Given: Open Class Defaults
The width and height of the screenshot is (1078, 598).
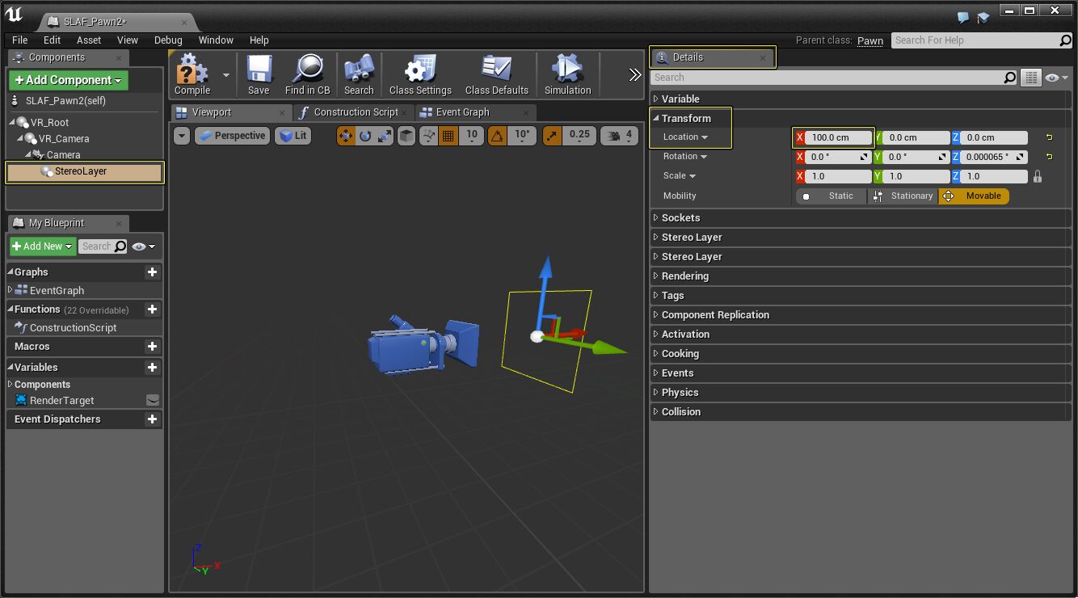Looking at the screenshot, I should (x=496, y=74).
